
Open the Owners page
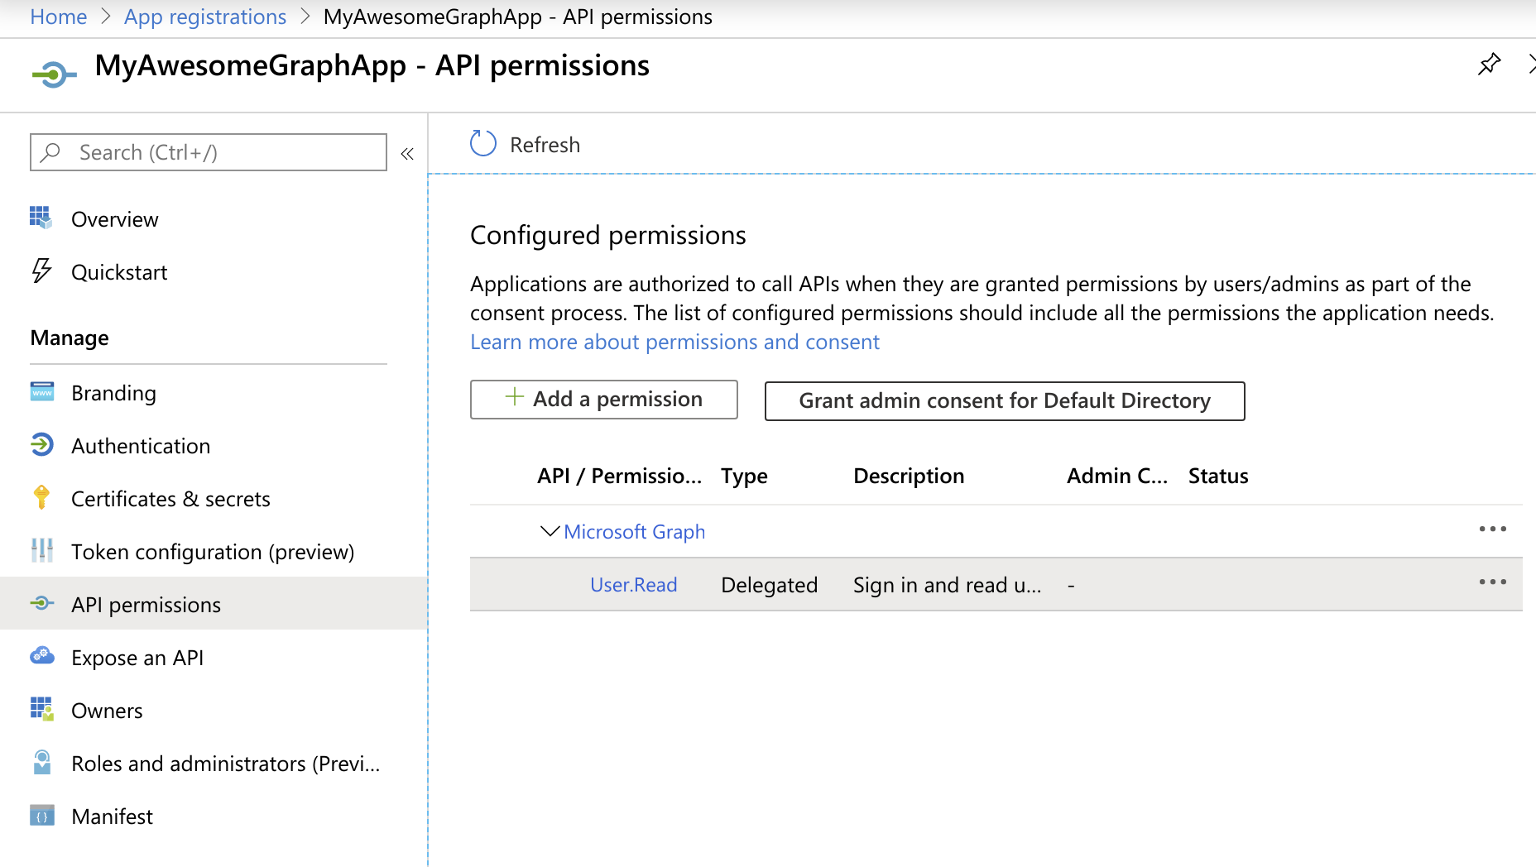point(106,710)
